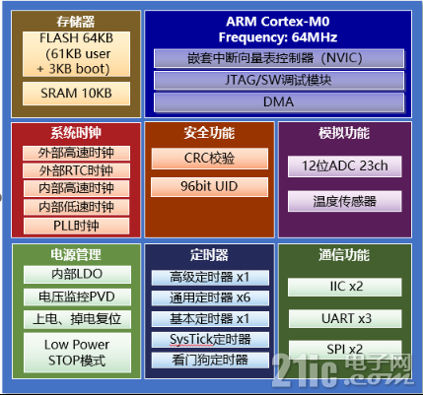
Task: Click the JTAG/SW调试模块 bar
Action: click(279, 81)
